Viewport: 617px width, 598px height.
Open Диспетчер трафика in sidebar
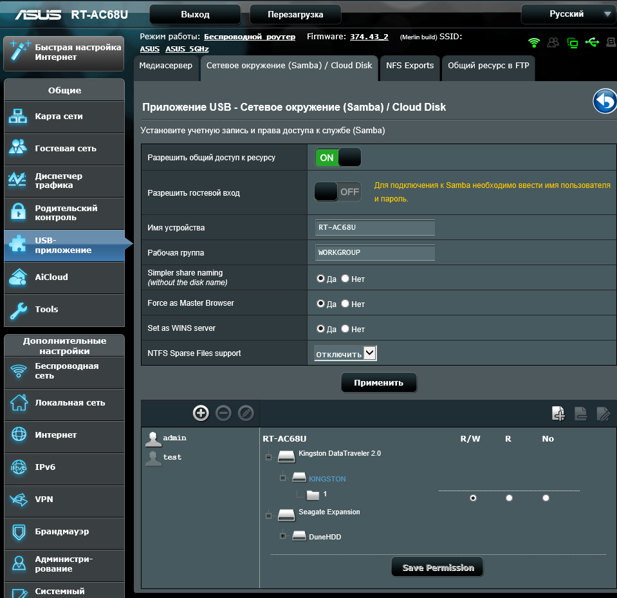click(x=64, y=181)
